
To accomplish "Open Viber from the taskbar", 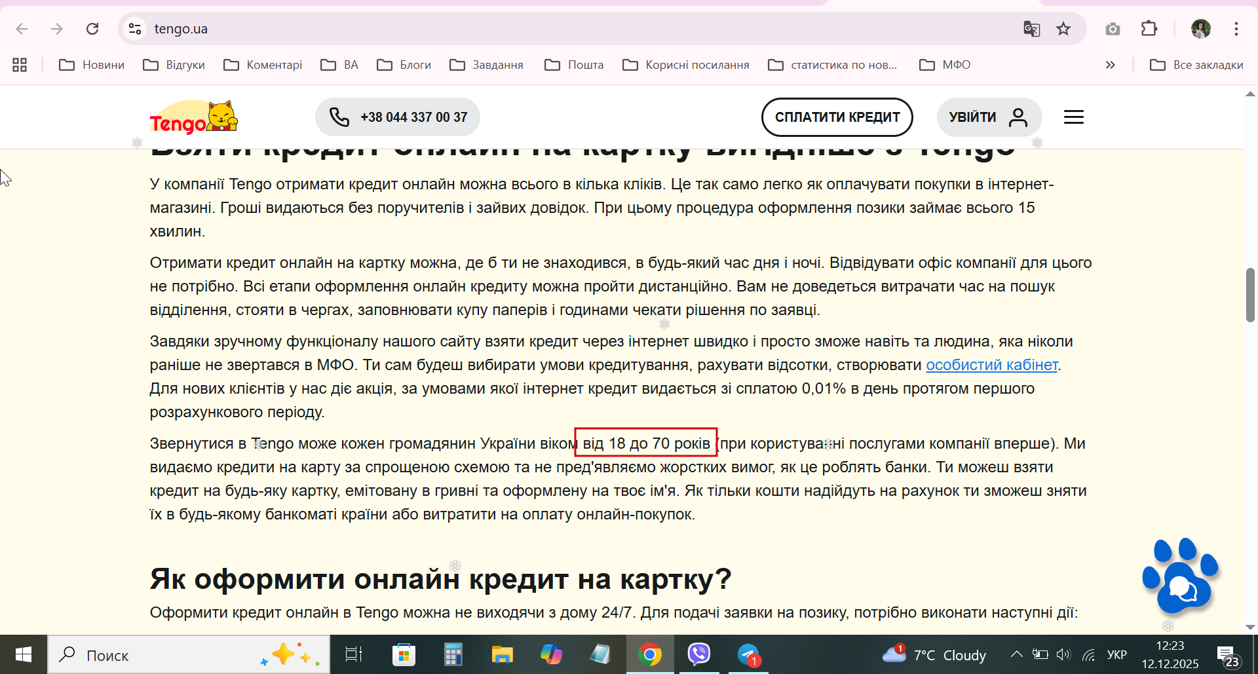I will click(x=699, y=654).
